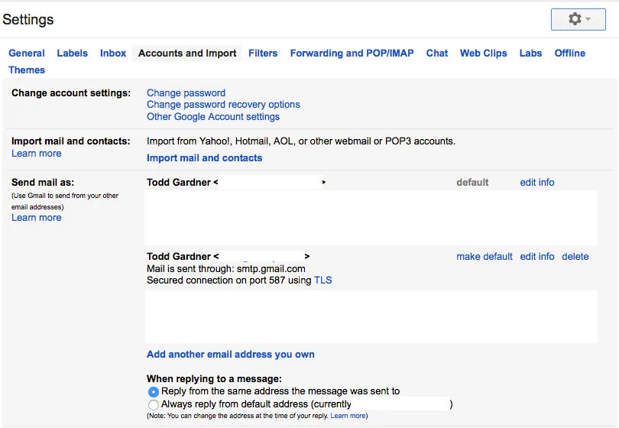The width and height of the screenshot is (619, 428).
Task: Click make default for second address
Action: 485,257
